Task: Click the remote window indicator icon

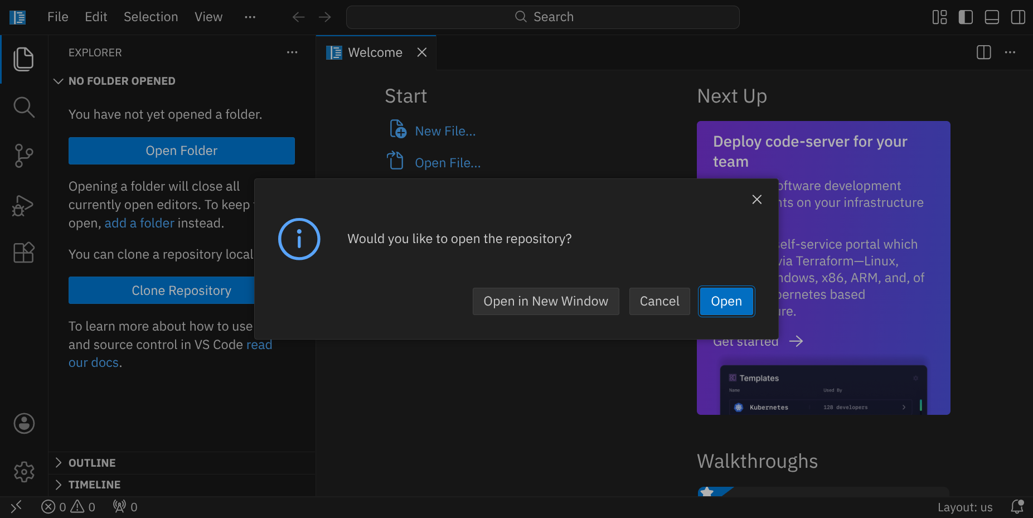Action: [x=16, y=507]
